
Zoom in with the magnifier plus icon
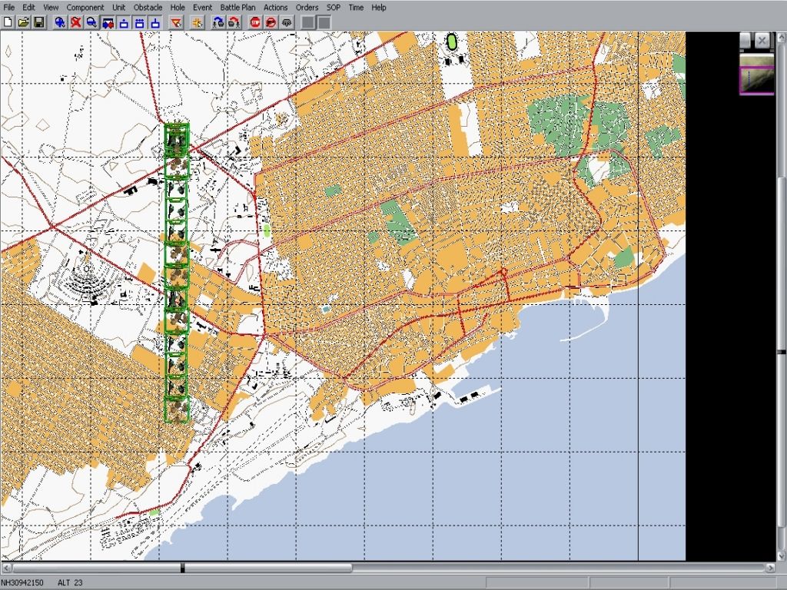(60, 22)
